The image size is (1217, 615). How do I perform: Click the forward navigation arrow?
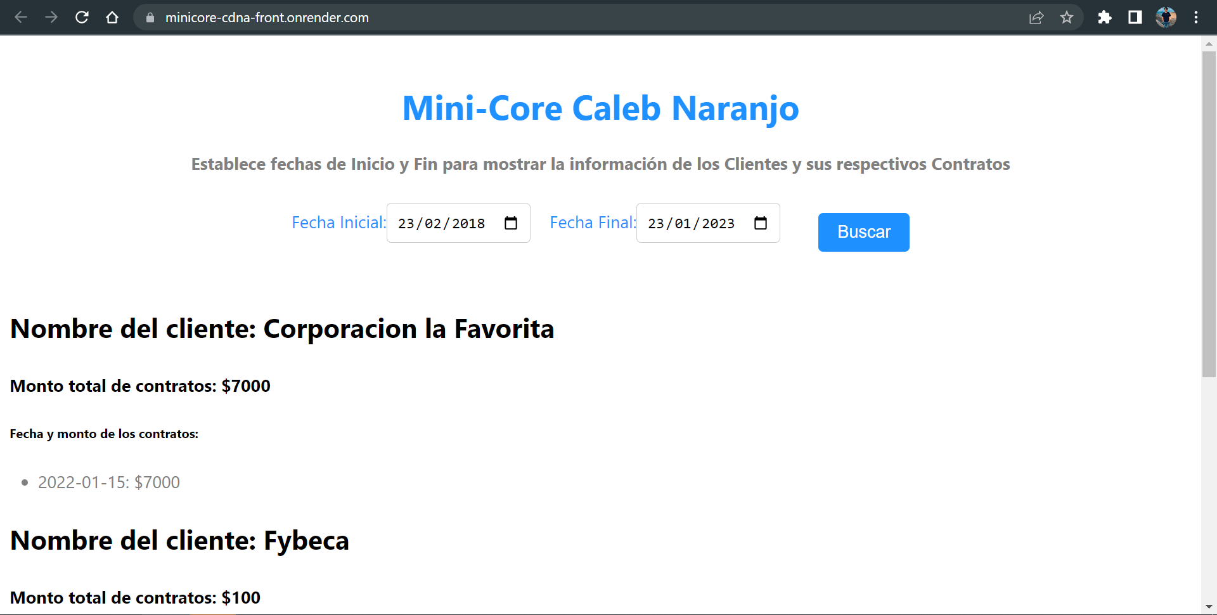(51, 17)
